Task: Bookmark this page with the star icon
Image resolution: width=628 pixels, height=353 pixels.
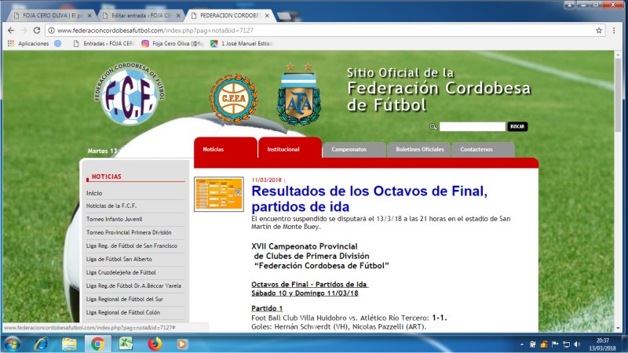Action: click(599, 31)
